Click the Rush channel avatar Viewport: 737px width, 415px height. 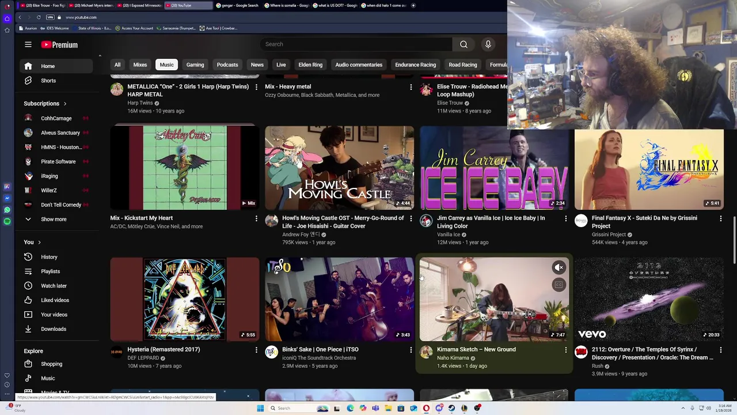coord(581,352)
